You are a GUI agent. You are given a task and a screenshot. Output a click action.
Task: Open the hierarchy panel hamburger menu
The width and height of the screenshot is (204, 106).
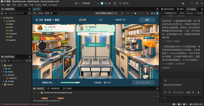[30, 9]
